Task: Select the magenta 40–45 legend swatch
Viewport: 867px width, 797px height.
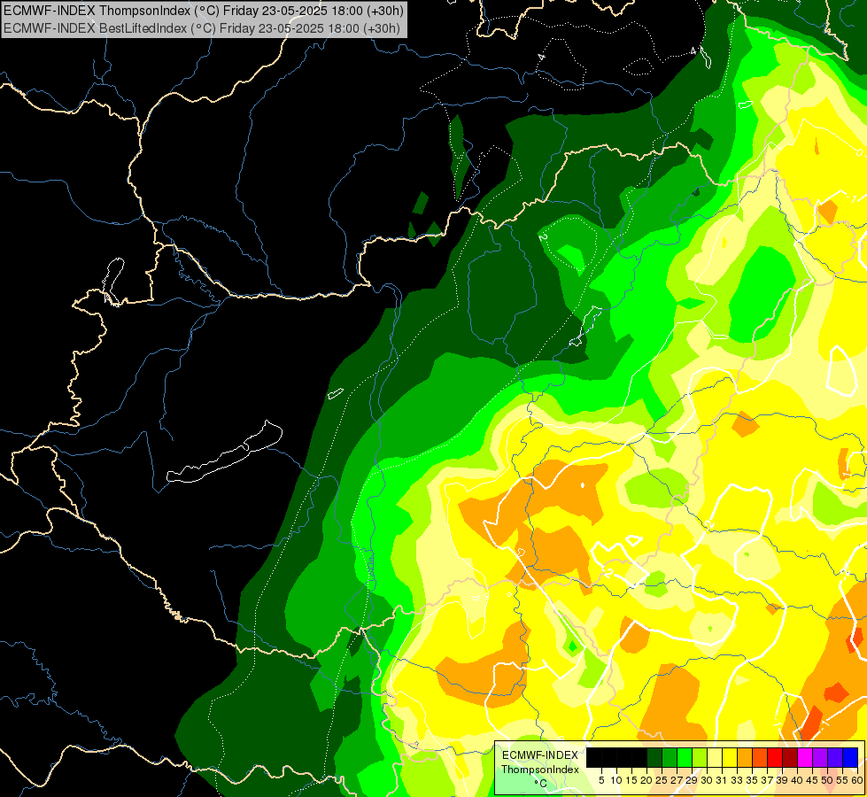Action: coord(805,757)
